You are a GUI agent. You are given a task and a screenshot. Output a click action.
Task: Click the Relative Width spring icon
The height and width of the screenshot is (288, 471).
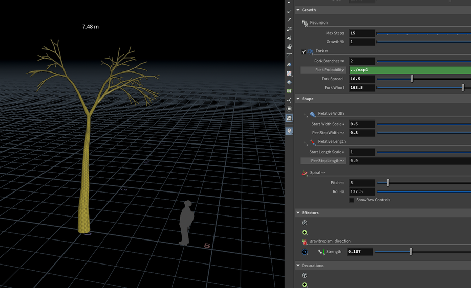(x=313, y=114)
